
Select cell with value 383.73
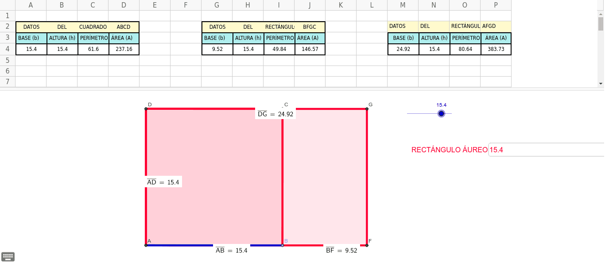coord(496,49)
